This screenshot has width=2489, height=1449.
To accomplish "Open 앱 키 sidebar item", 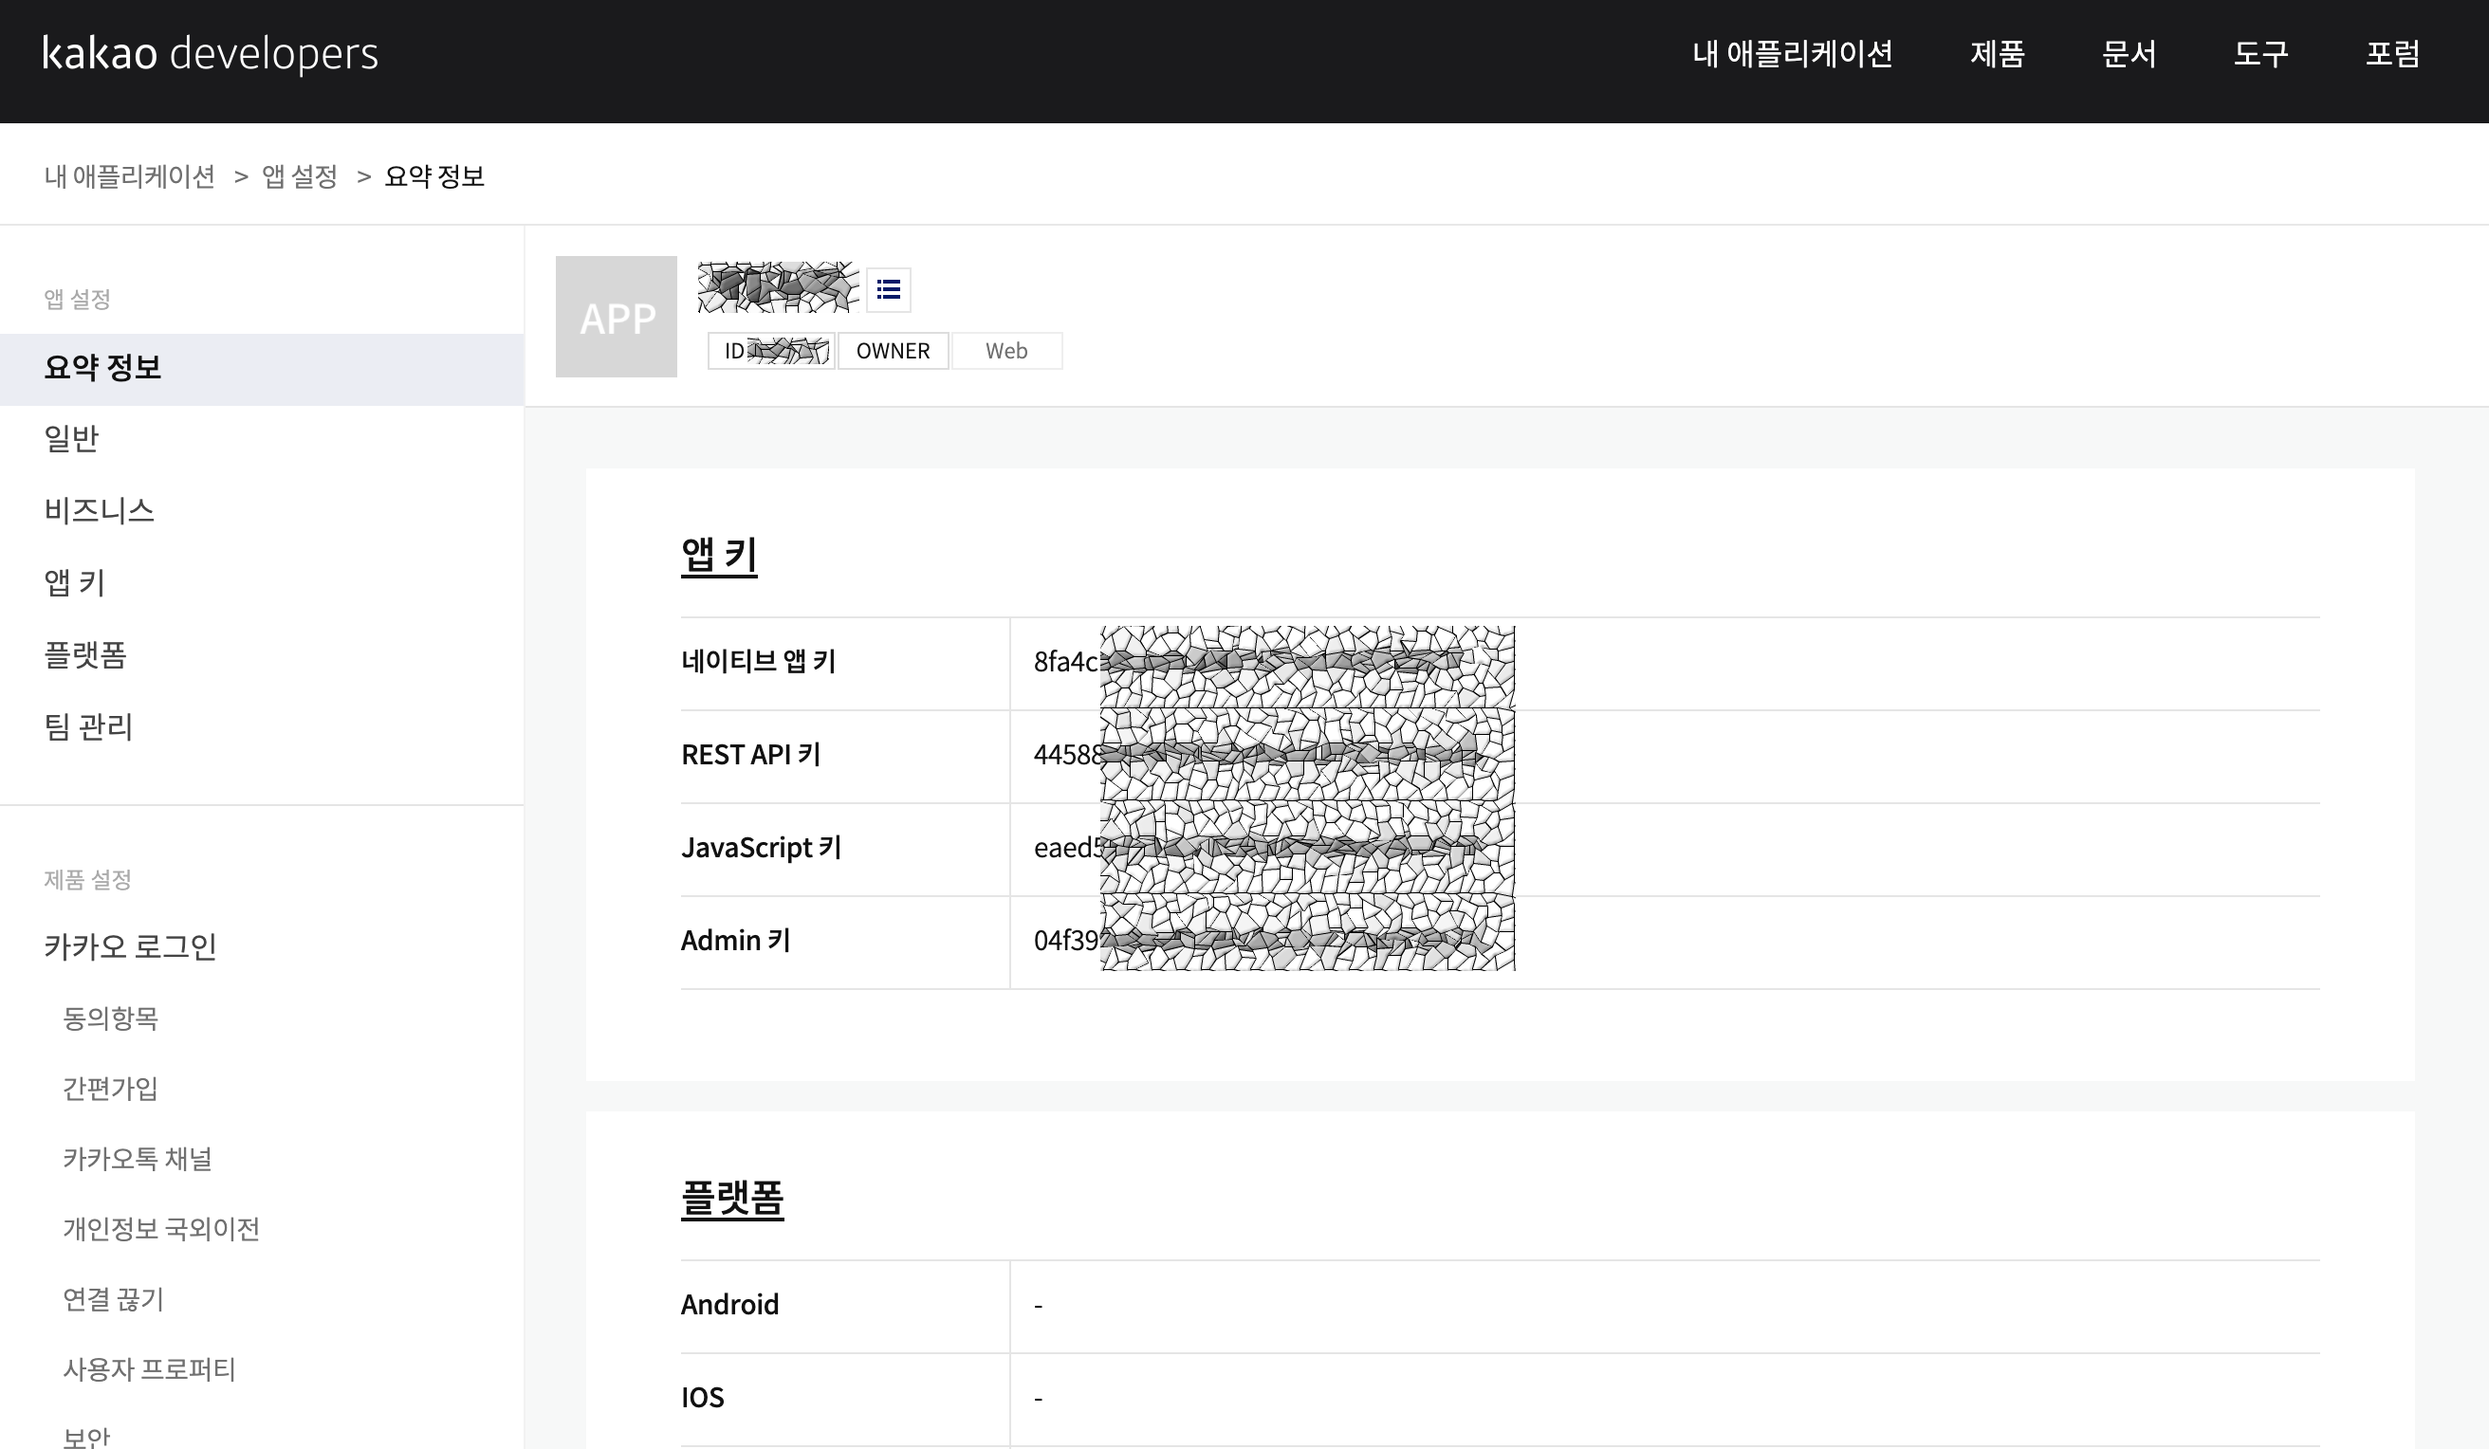I will point(74,583).
